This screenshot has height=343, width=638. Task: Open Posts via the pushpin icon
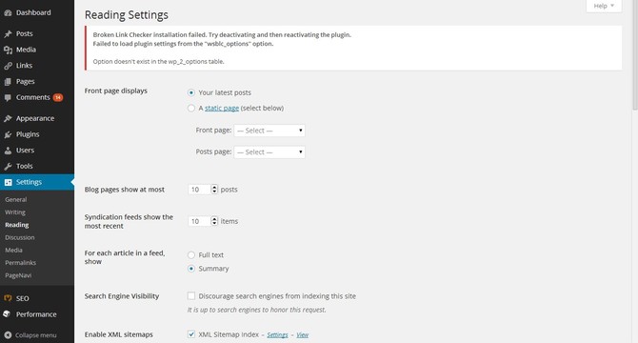point(8,33)
